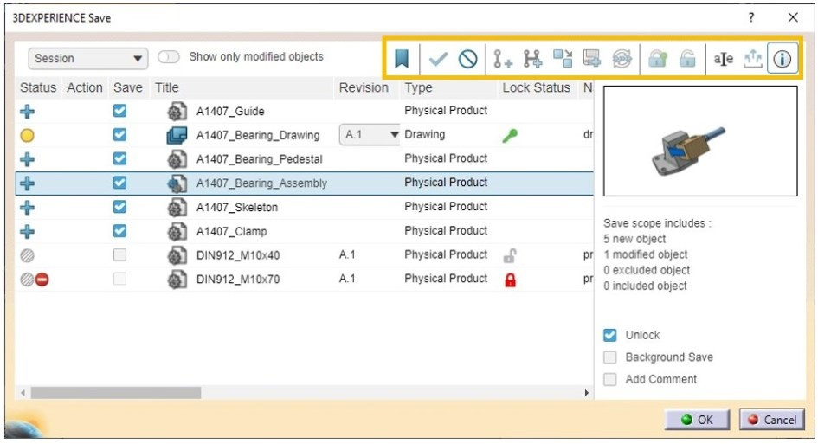Click the exclude (no-entry circle) toolbar icon
The width and height of the screenshot is (818, 444).
point(467,59)
